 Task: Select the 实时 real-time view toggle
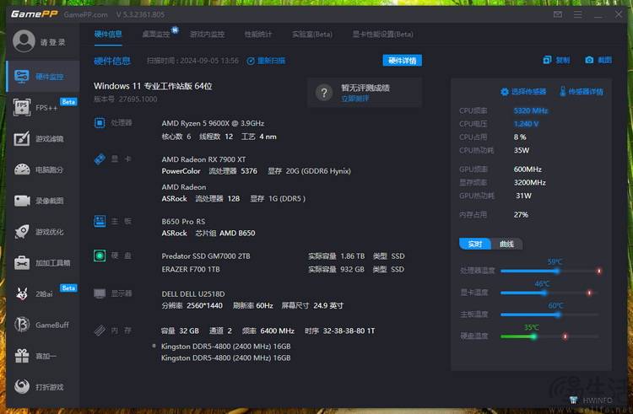pyautogui.click(x=474, y=244)
